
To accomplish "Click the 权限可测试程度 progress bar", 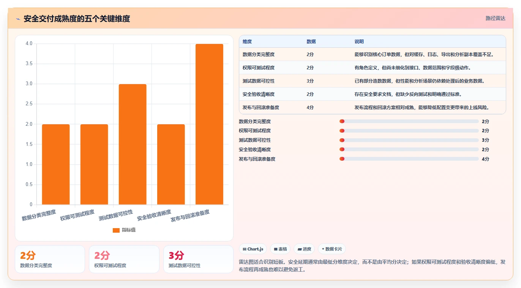I will point(409,131).
